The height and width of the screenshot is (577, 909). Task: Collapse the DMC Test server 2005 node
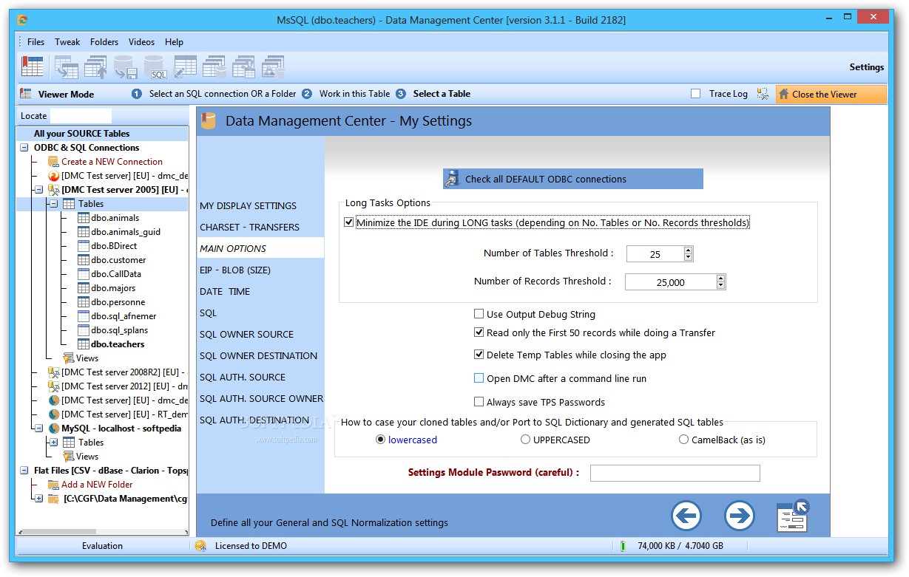[x=38, y=190]
